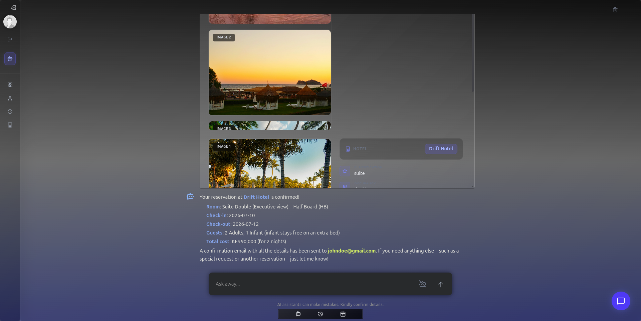Toggle the crossed-out bot icon in input box
Image resolution: width=641 pixels, height=321 pixels.
[x=423, y=284]
